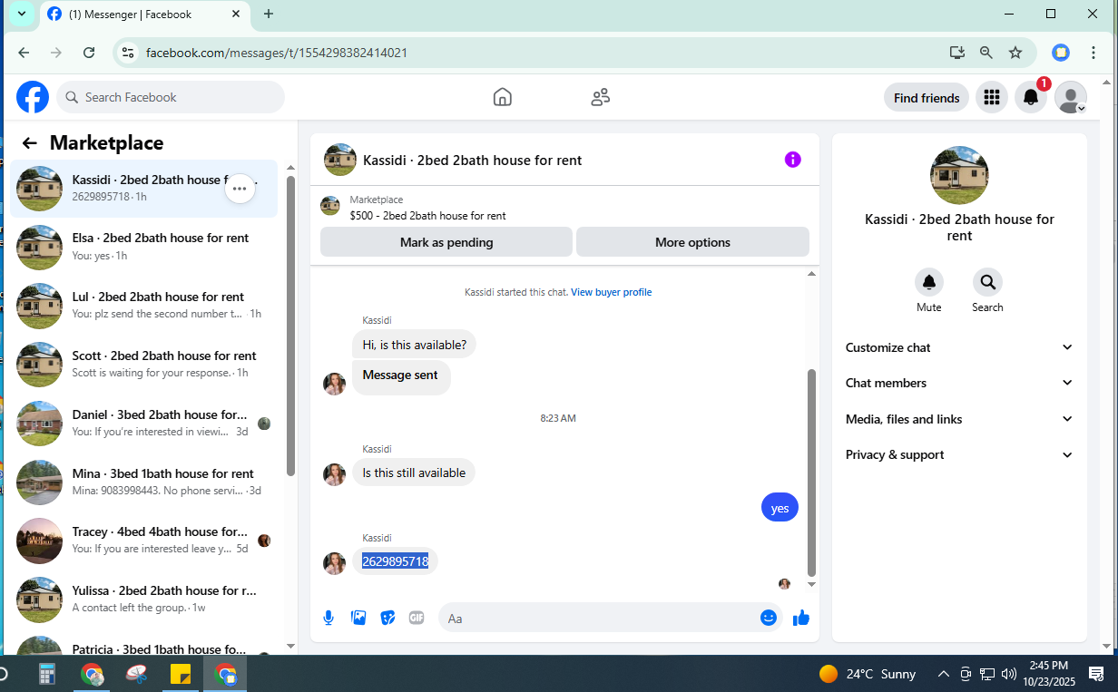The image size is (1118, 692).
Task: Open three-dot options on Kassidi conversation
Action: pos(240,189)
